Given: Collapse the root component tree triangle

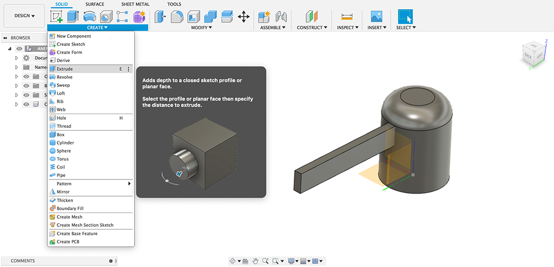Looking at the screenshot, I should click(10, 49).
